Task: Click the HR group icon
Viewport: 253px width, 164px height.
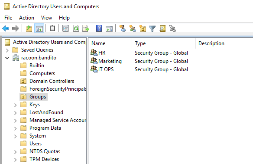Action: pos(94,52)
